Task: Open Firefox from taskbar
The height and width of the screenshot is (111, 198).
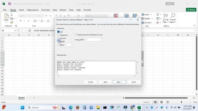Action: tap(78, 108)
